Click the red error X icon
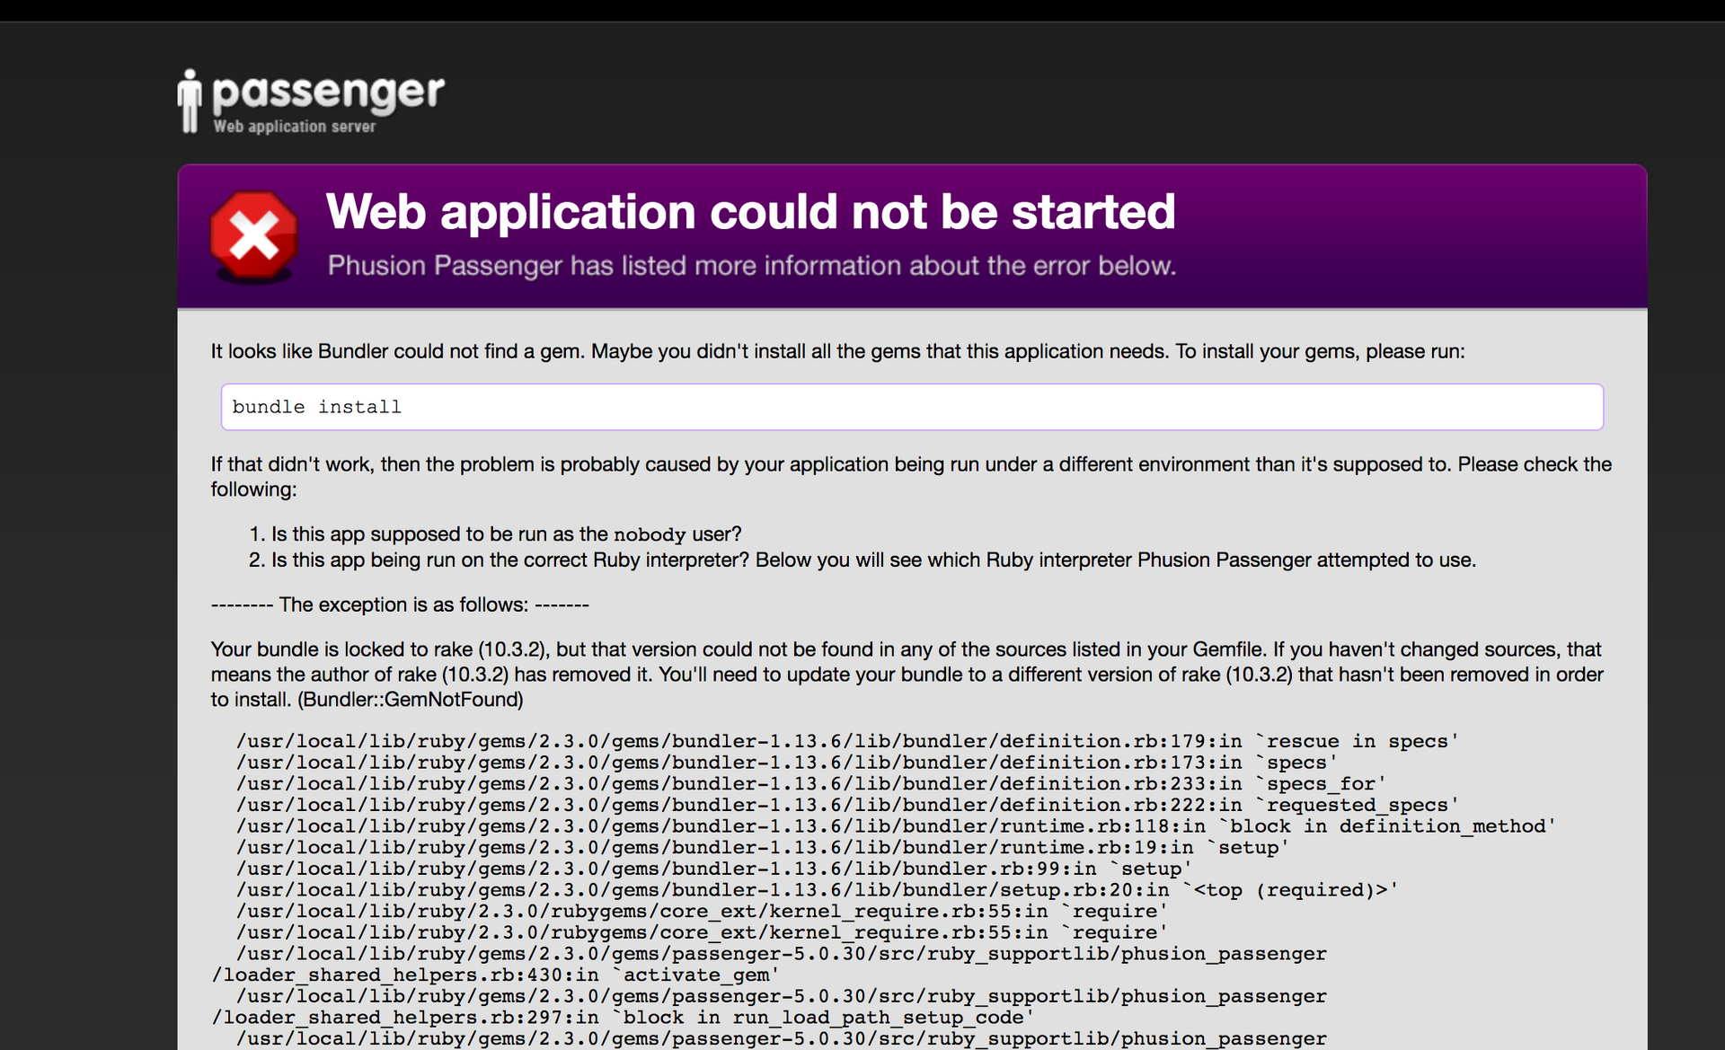 coord(254,235)
